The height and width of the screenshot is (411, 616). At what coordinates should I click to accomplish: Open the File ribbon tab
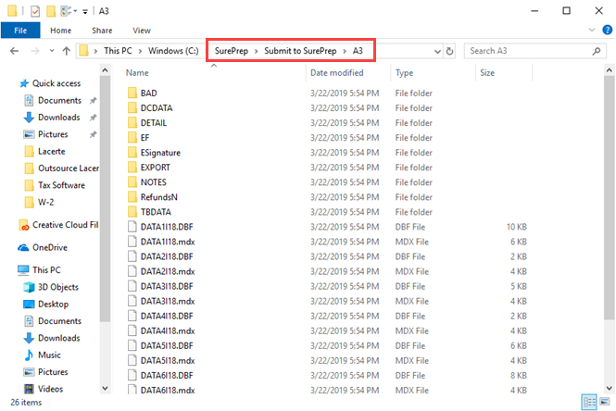coord(20,31)
